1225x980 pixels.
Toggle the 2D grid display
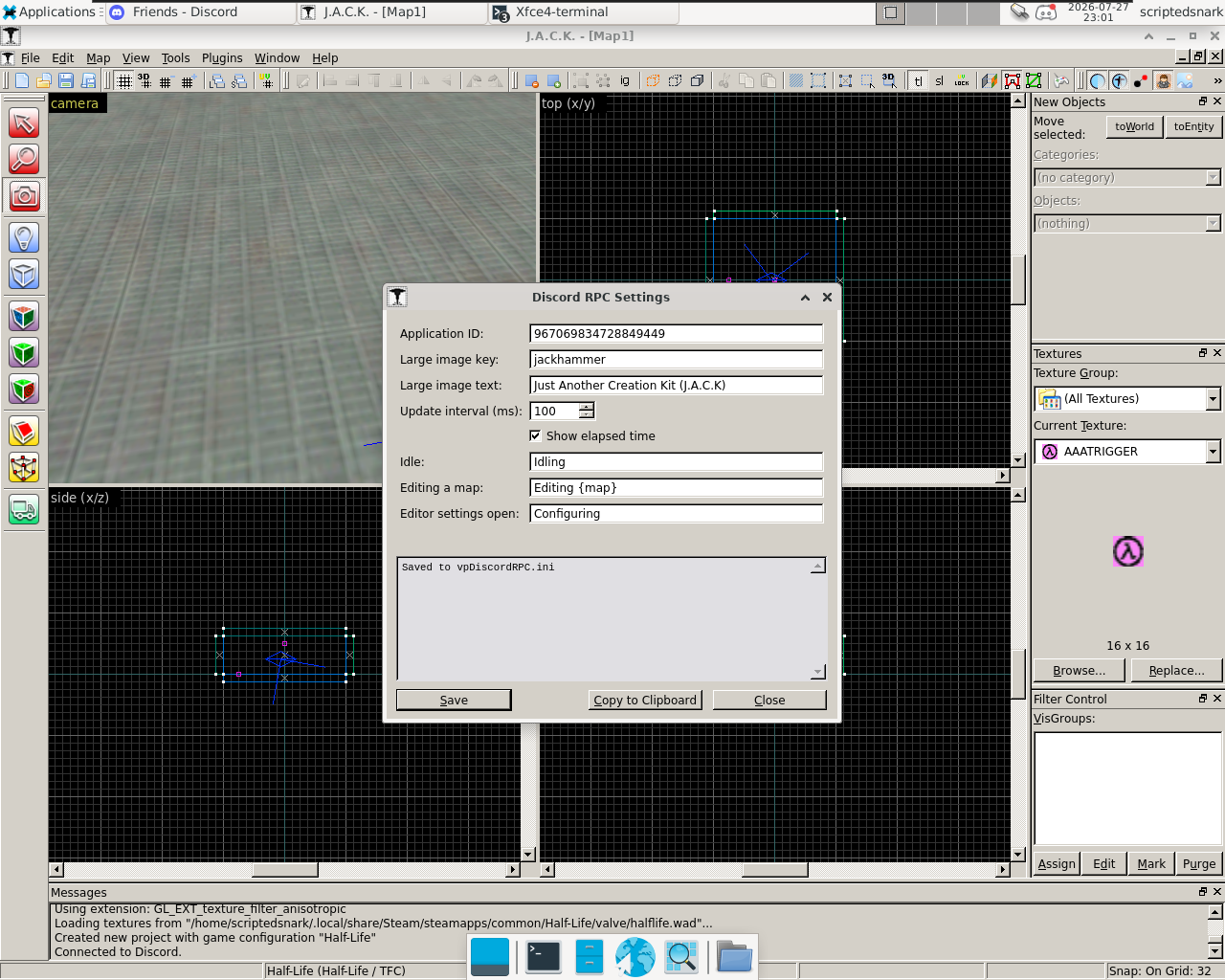(124, 81)
